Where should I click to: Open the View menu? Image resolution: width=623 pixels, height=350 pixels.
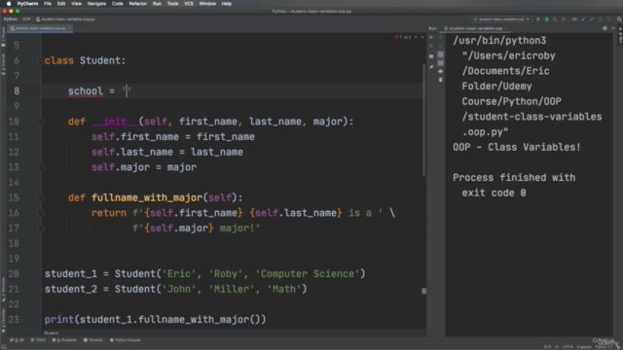pos(76,4)
